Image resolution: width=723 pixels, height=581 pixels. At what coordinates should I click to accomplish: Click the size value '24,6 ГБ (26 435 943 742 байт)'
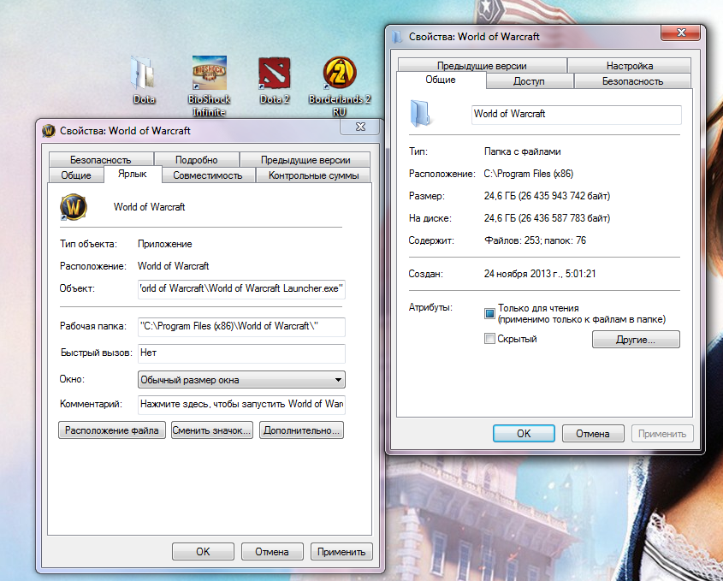(x=547, y=196)
